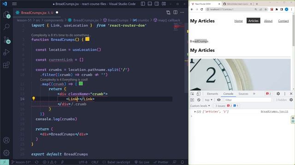Open the Customize Layout icon
Screen dimensions: 295x165
coord(164,4)
